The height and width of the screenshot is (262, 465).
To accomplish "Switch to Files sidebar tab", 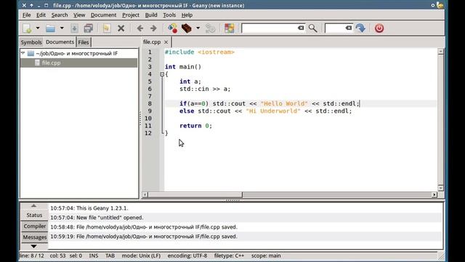I will (84, 42).
